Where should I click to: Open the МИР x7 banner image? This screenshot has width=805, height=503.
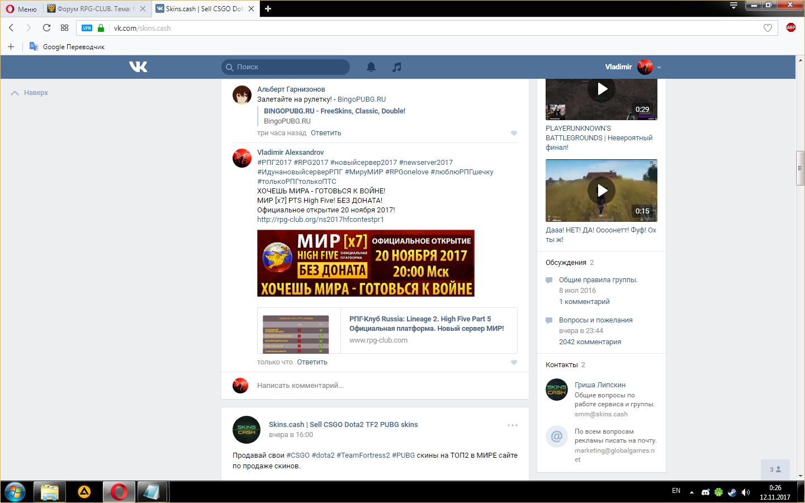(366, 263)
